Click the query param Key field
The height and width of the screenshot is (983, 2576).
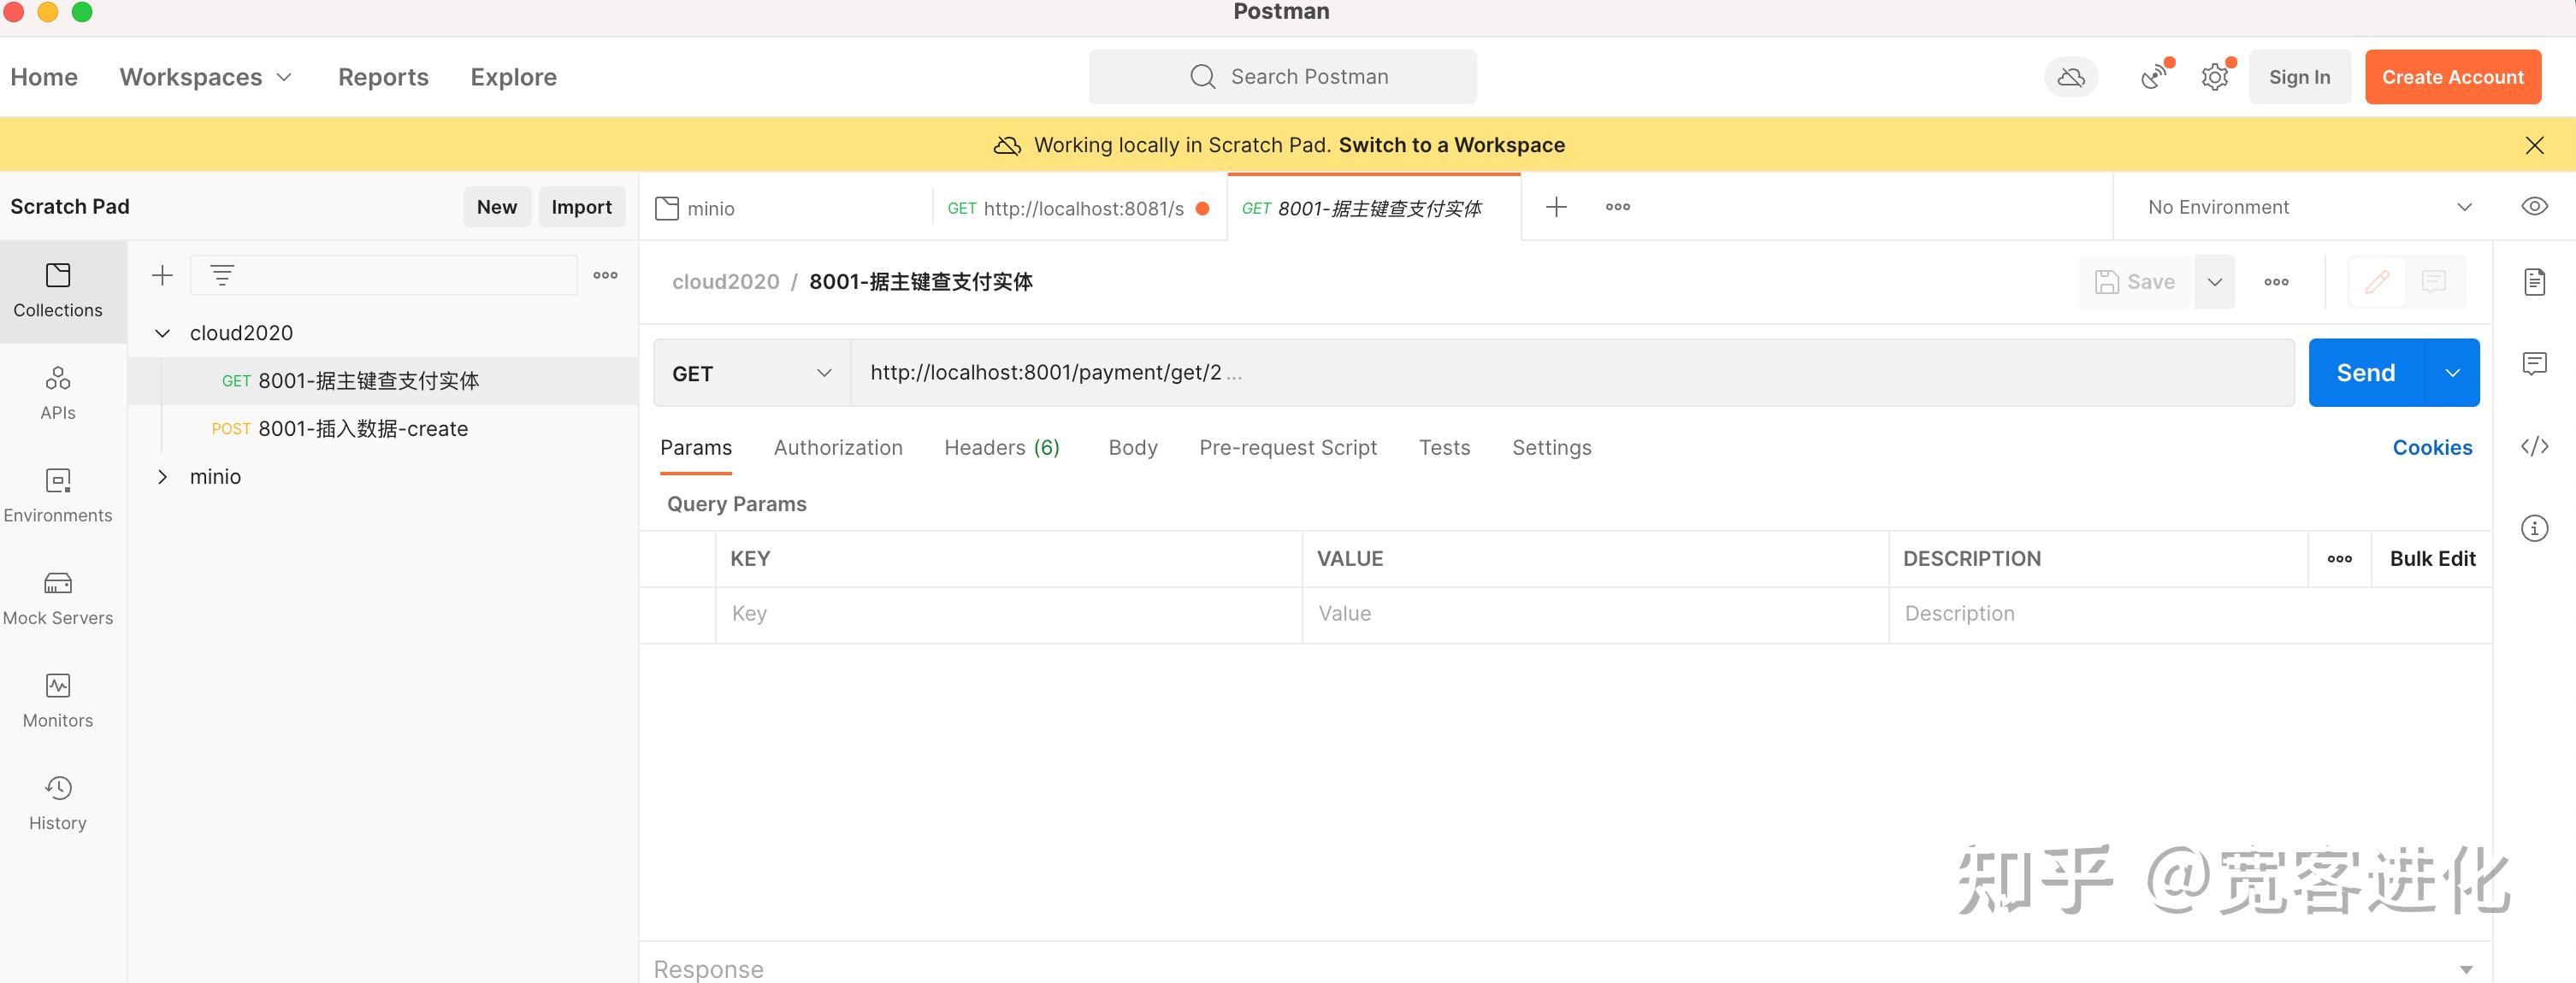pos(1009,614)
